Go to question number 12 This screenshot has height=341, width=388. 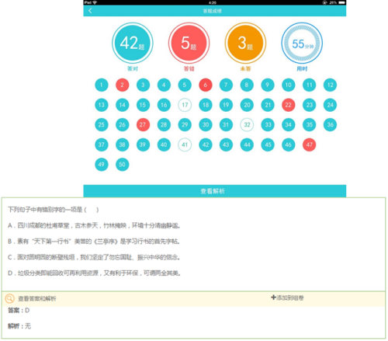[330, 85]
